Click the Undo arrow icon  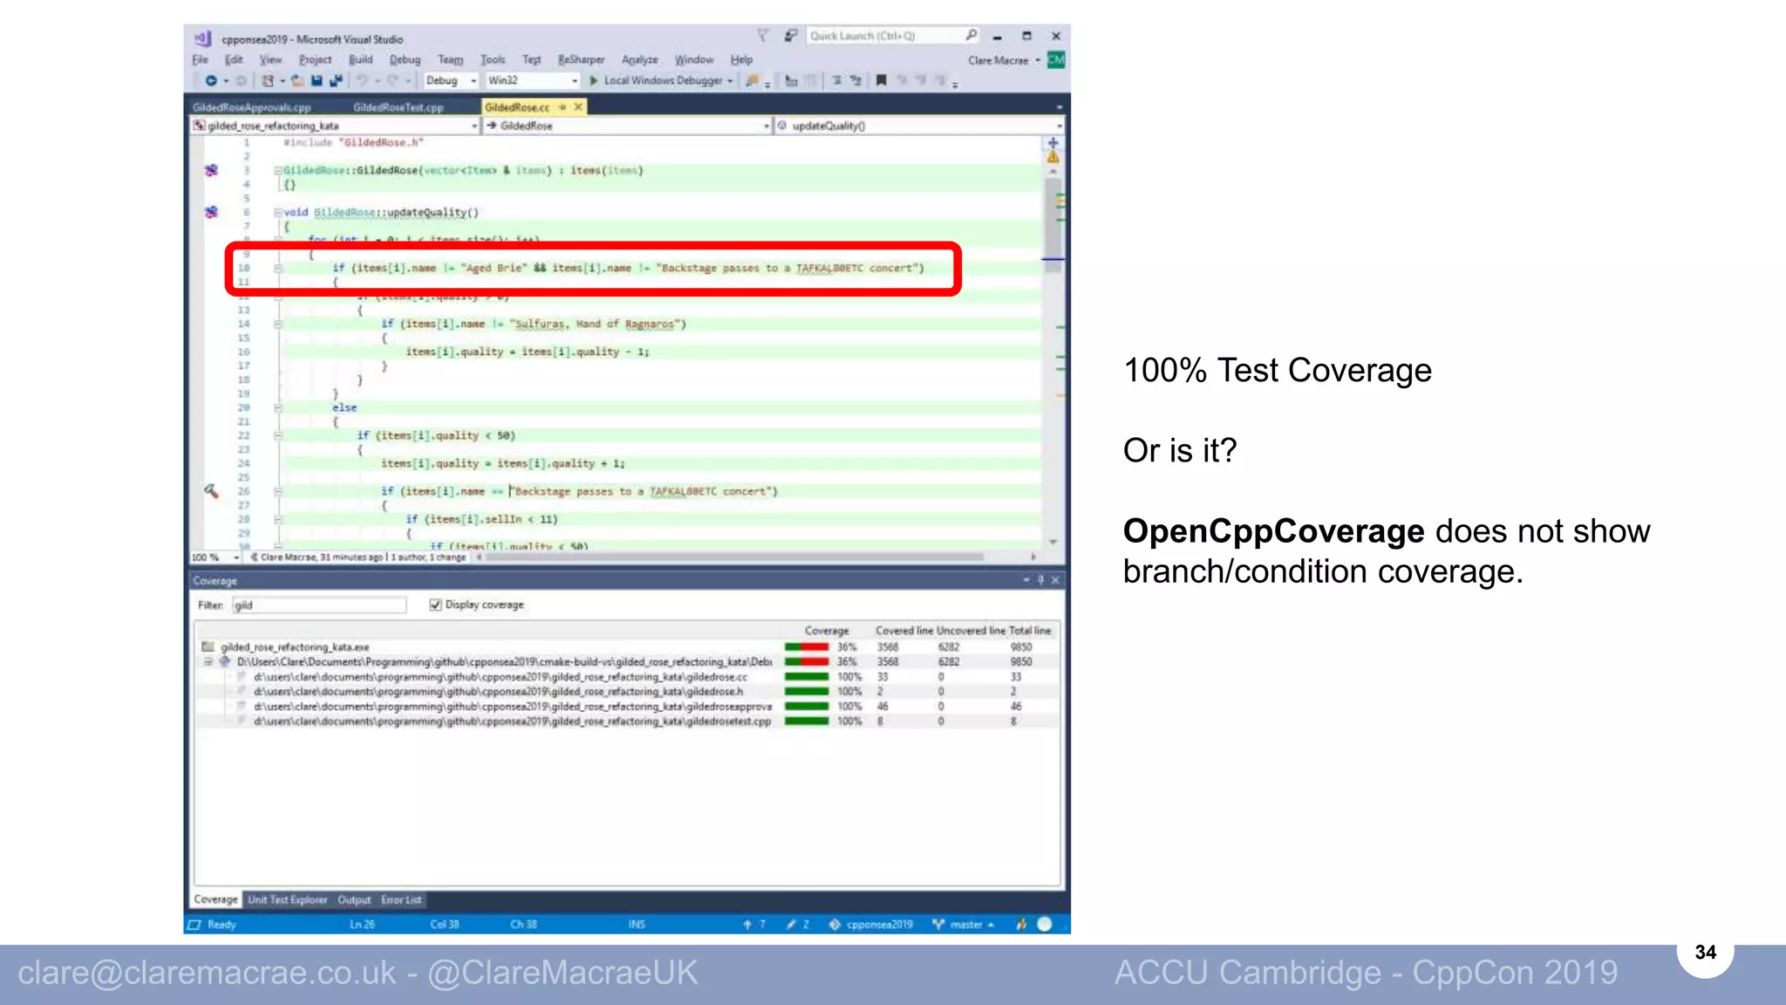tap(362, 80)
